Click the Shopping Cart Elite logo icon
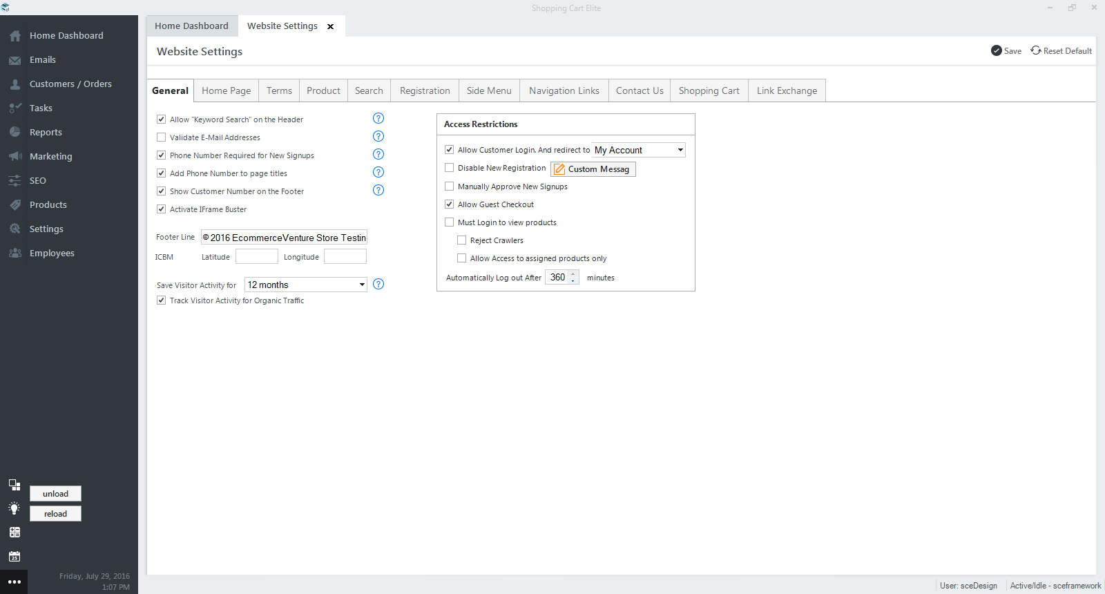This screenshot has height=594, width=1105. click(6, 8)
